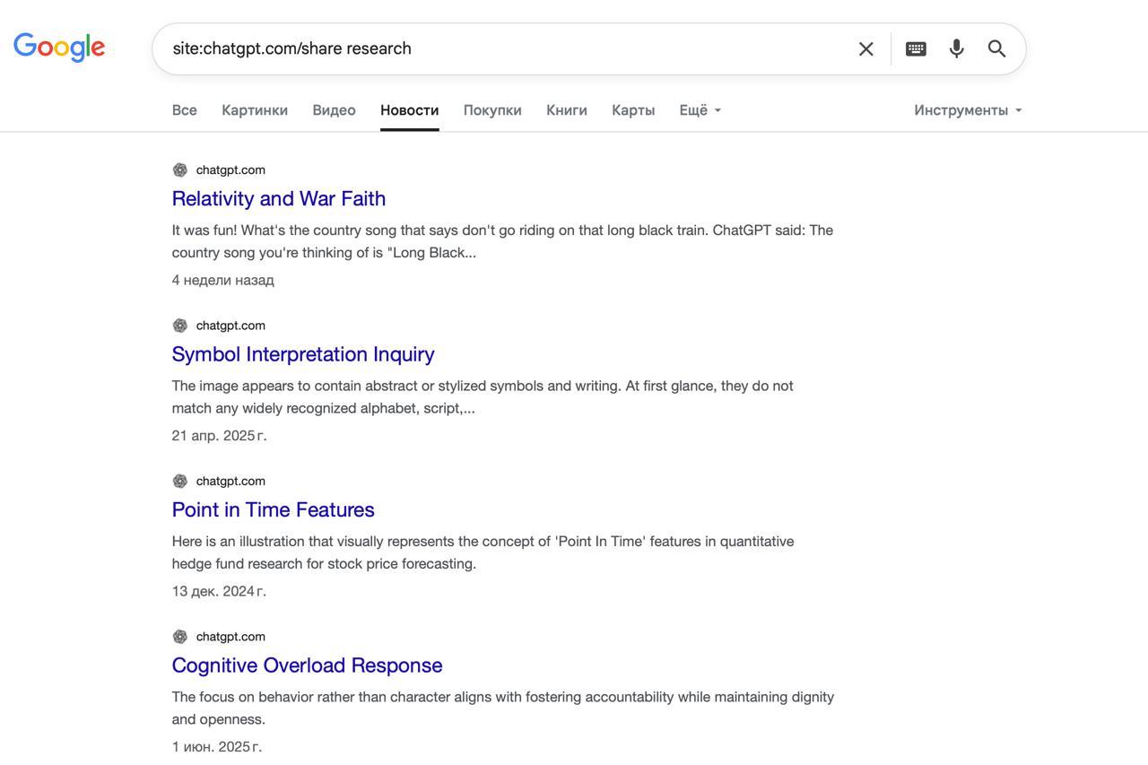Open the Relativity and War Faith result
This screenshot has height=765, width=1148.
click(279, 198)
